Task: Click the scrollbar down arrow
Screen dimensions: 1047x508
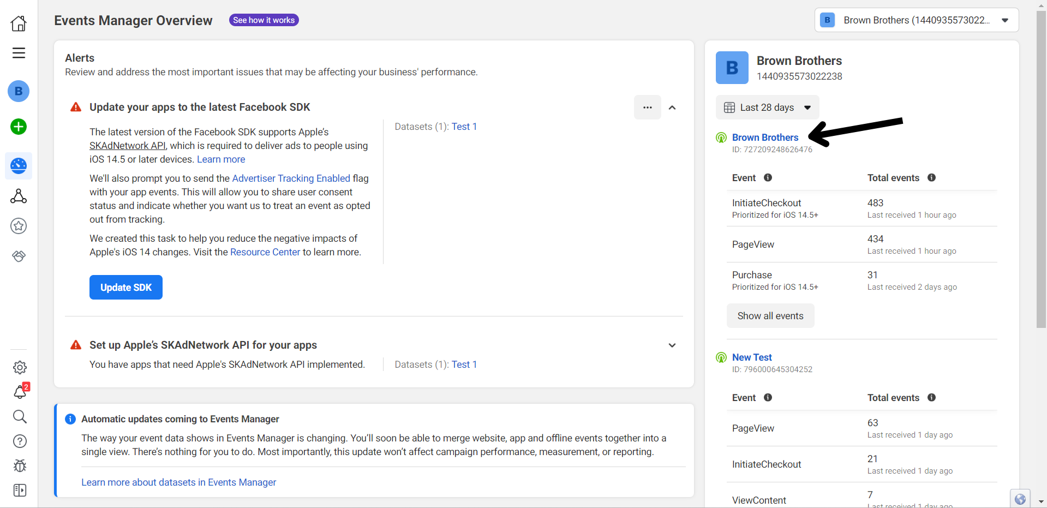Action: coord(1041,501)
